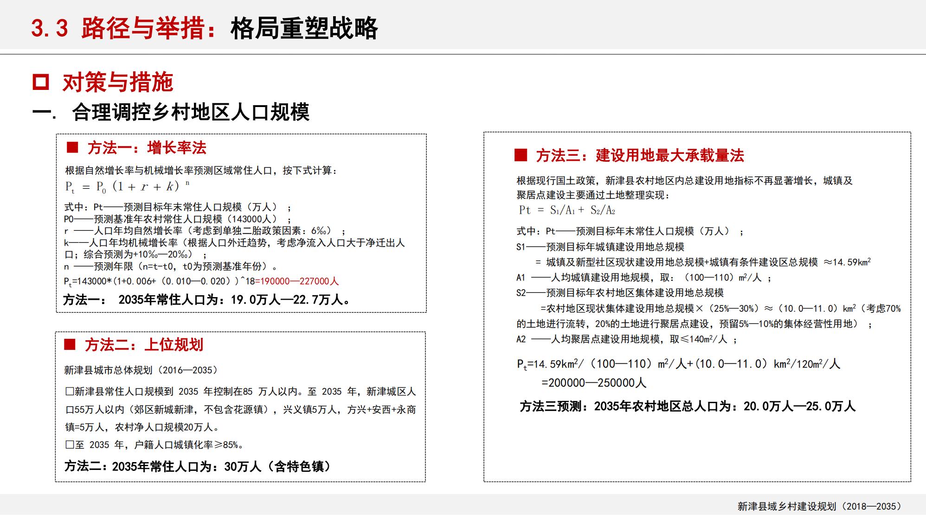This screenshot has height=520, width=926.
Task: Click result '=200000—250000人'
Action: (x=594, y=383)
